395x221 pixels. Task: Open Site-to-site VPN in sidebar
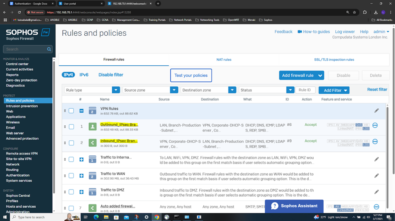19,159
